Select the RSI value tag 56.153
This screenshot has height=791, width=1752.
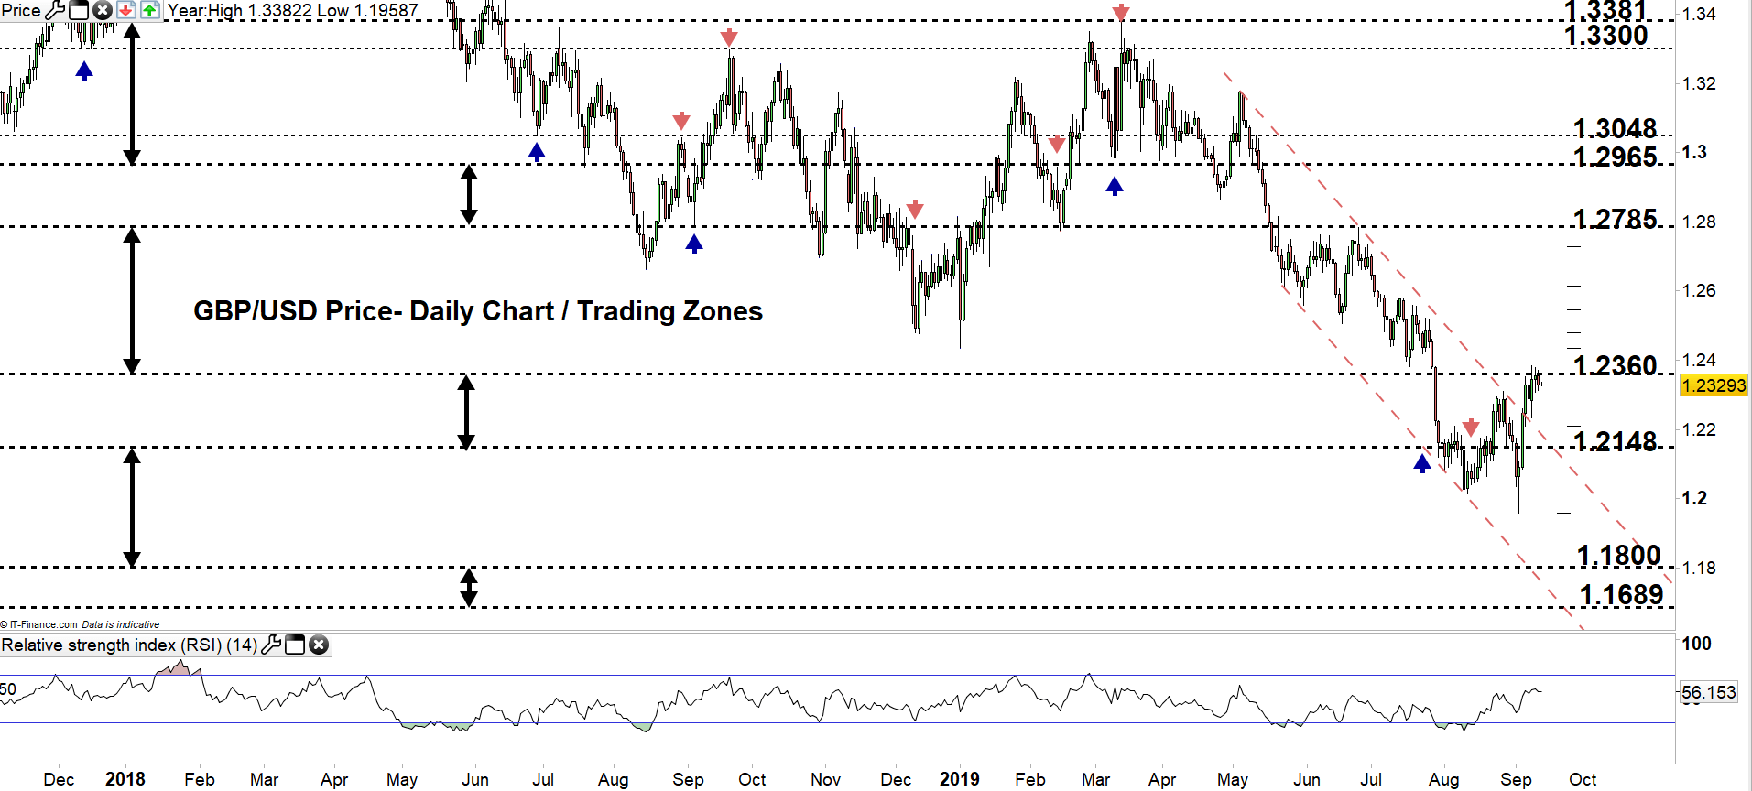coord(1709,692)
